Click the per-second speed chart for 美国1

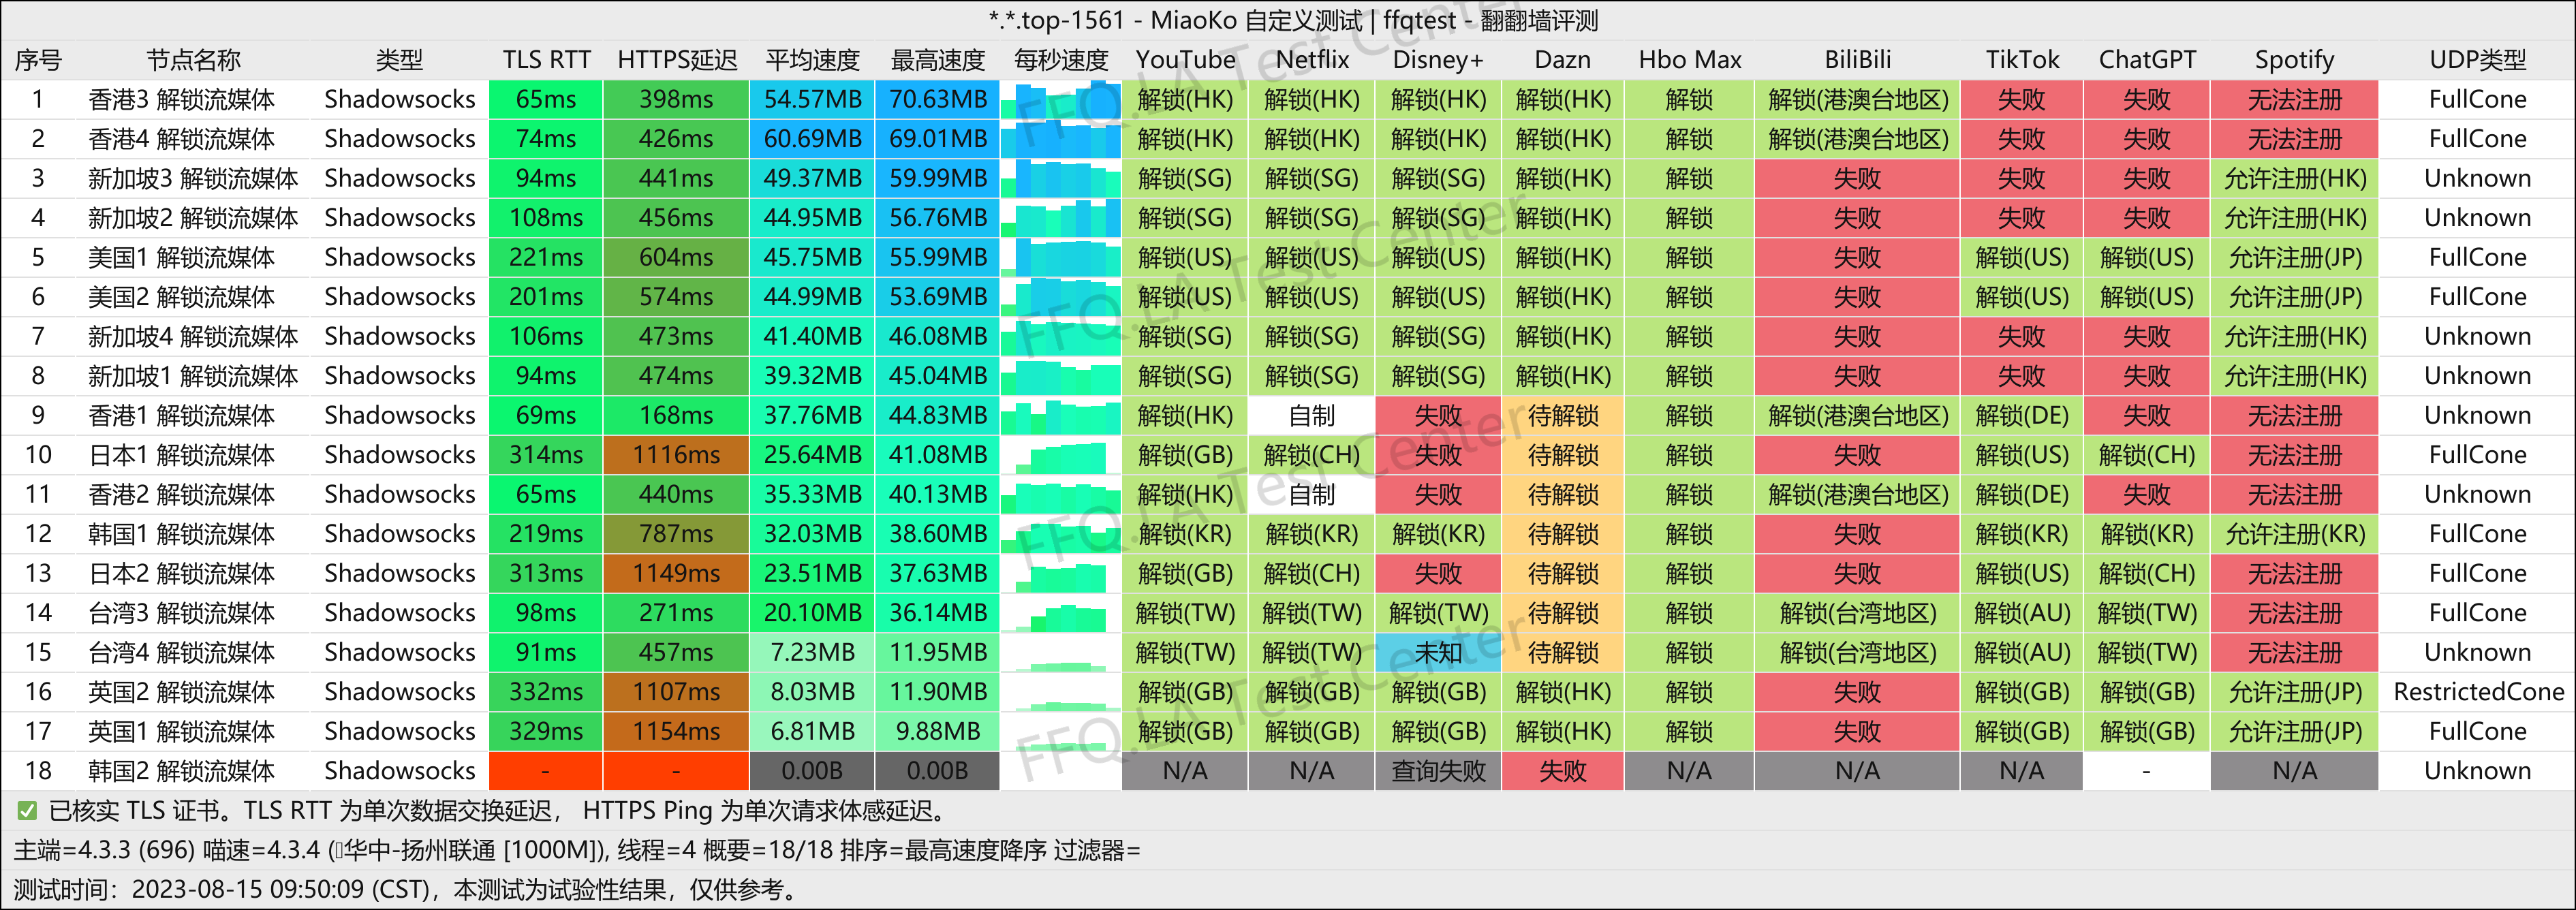(1061, 258)
